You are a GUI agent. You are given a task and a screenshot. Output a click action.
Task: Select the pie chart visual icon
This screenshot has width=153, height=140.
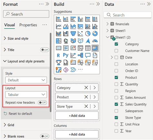click(88, 34)
